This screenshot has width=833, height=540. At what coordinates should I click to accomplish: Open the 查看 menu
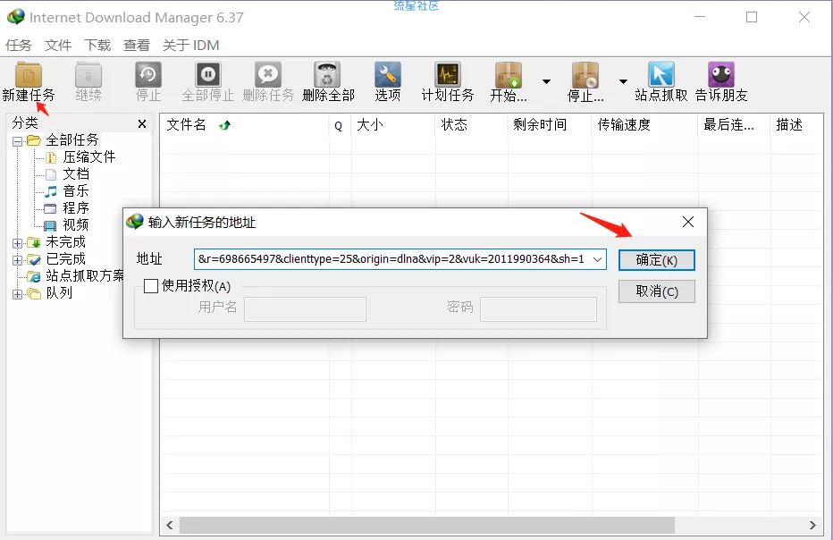(137, 46)
